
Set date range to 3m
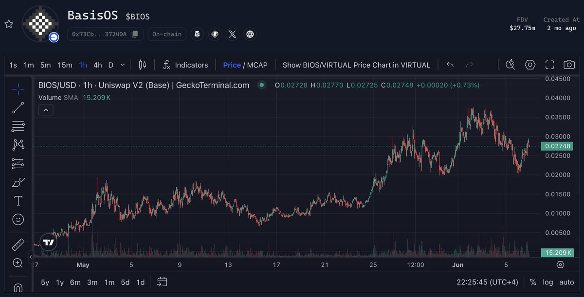coord(92,282)
